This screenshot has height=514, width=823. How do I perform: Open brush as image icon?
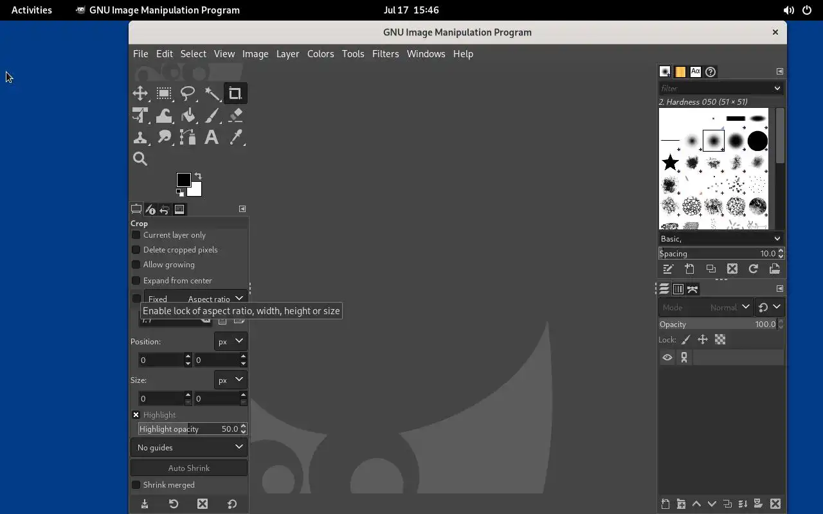point(774,269)
